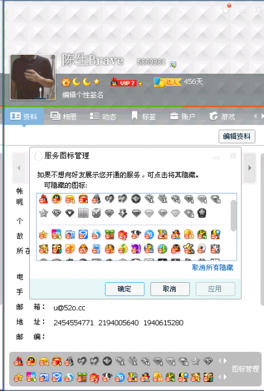
Task: Click the cow icon in the bottom icon bar
Action: [x=107, y=377]
